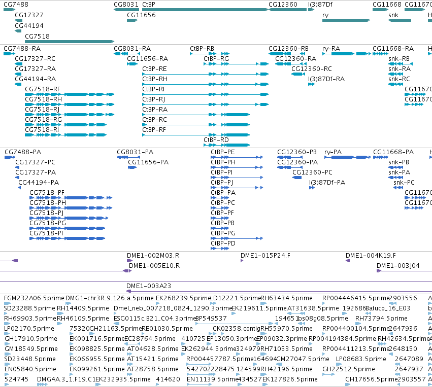The width and height of the screenshot is (432, 387).
Task: Open the CtBP gene label
Action: (x=149, y=5)
